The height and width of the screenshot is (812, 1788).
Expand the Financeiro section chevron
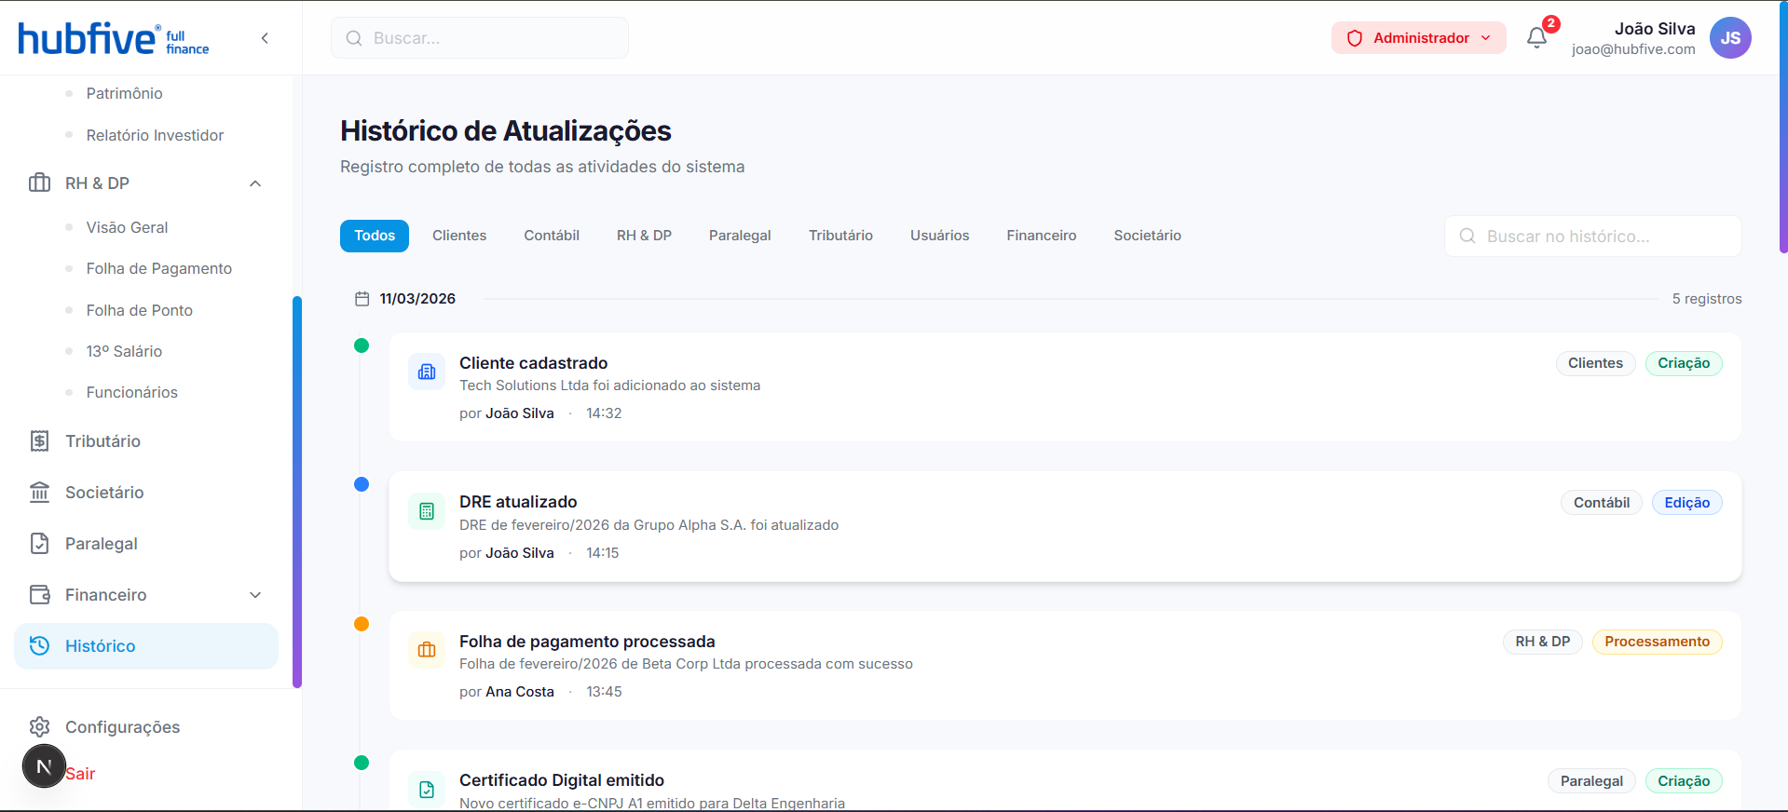255,595
